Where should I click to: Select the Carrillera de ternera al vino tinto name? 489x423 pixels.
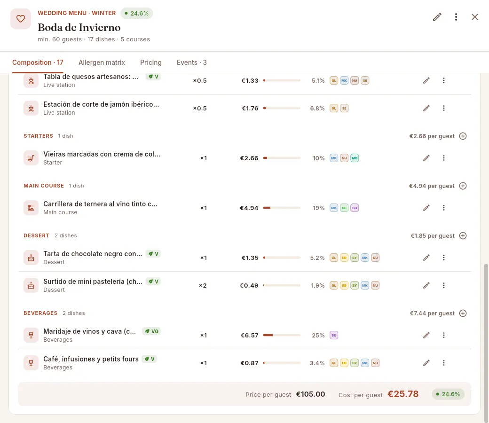101,204
